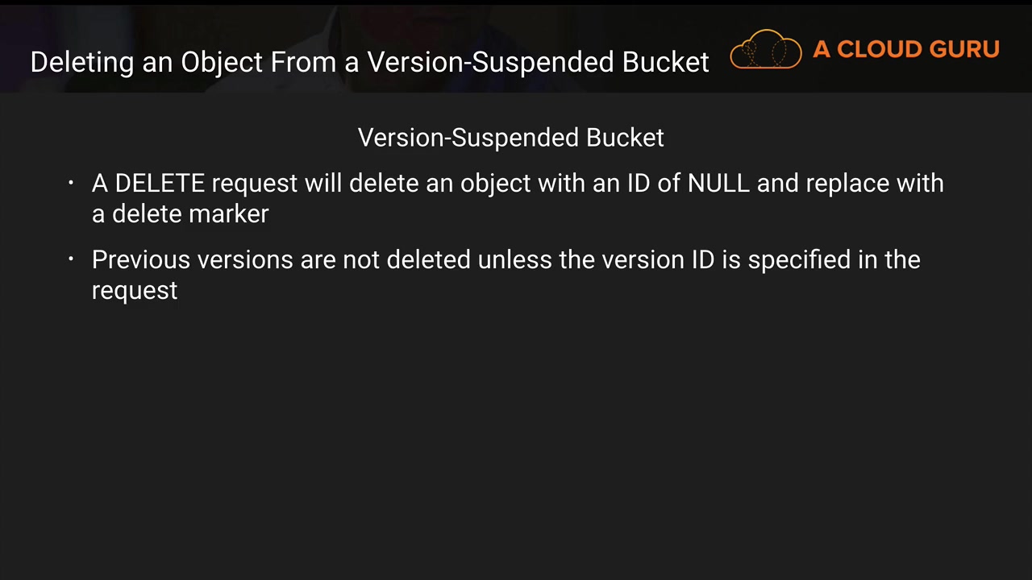Image resolution: width=1032 pixels, height=580 pixels.
Task: Click 'Previous versions' in the second bullet
Action: [192, 260]
